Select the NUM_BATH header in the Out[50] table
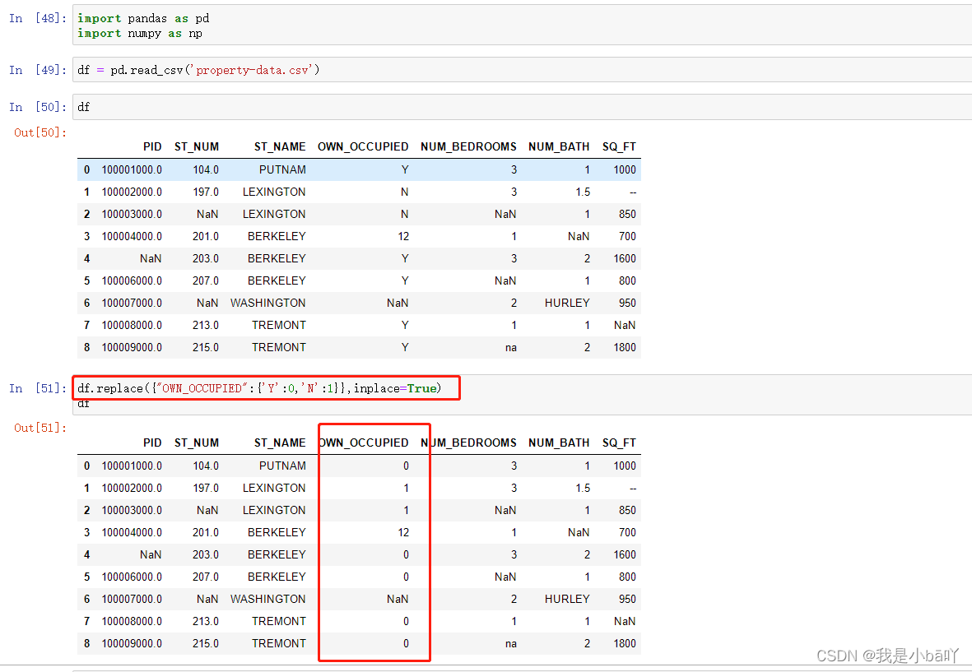This screenshot has height=672, width=972. coord(559,146)
